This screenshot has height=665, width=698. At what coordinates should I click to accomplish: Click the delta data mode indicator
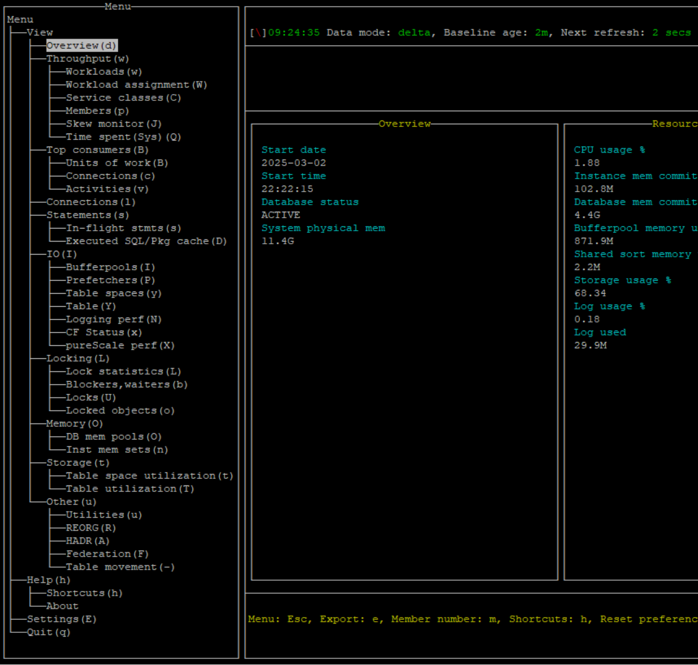tap(414, 33)
